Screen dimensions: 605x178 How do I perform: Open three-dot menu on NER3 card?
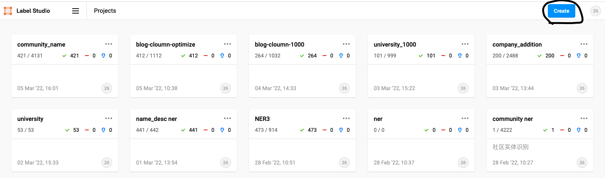346,118
